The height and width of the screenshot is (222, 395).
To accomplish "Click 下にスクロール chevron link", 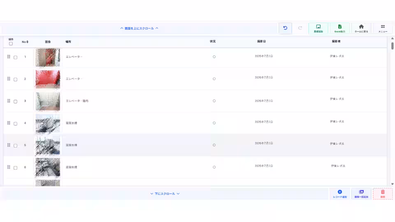I will (x=165, y=194).
